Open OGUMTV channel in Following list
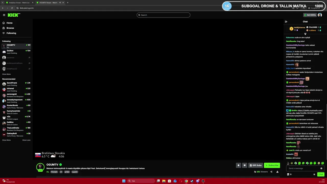327x184 pixels. (16, 46)
